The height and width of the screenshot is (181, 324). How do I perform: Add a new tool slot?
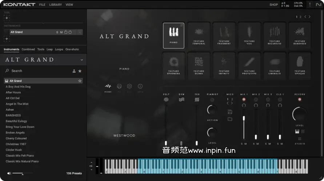(x=7, y=18)
